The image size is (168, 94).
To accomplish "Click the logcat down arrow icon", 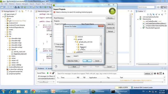I will [164, 74].
